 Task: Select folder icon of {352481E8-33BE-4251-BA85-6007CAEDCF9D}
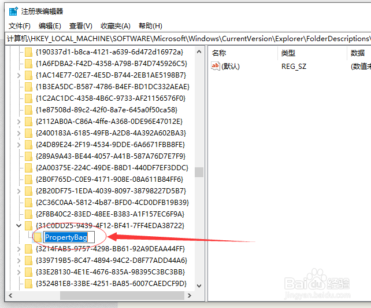coord(29,284)
